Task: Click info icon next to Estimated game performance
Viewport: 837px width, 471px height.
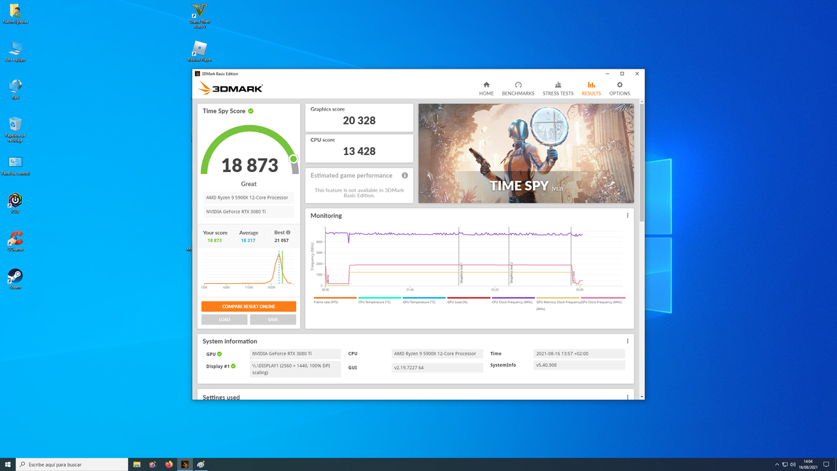Action: (x=405, y=175)
